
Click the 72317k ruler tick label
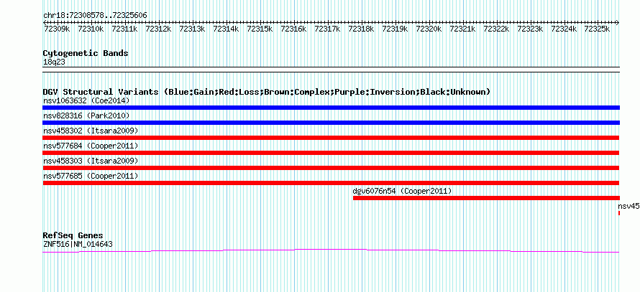tap(328, 29)
